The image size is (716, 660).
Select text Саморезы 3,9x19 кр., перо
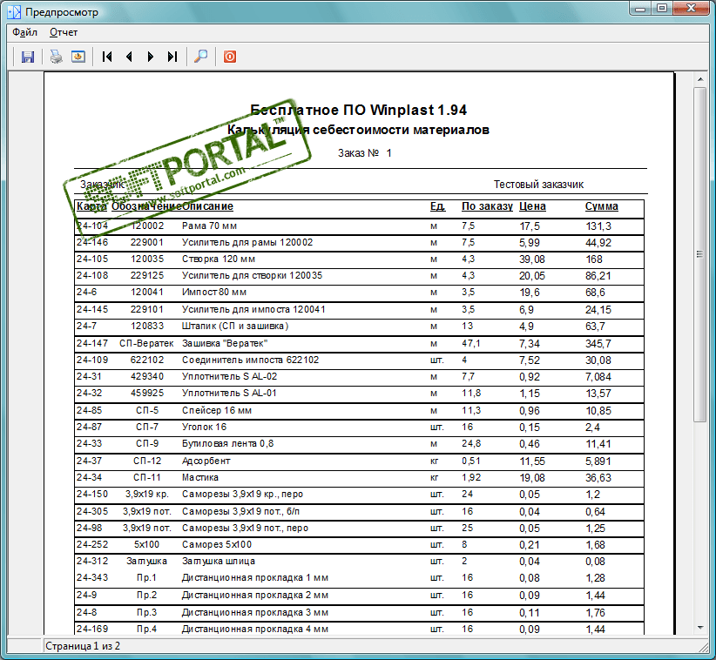coord(242,494)
